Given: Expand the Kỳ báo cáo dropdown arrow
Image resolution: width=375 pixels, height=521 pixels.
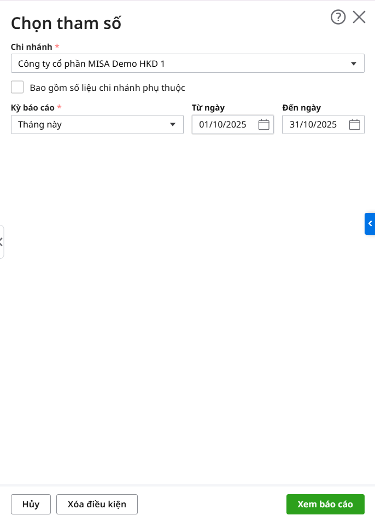Looking at the screenshot, I should pos(173,125).
